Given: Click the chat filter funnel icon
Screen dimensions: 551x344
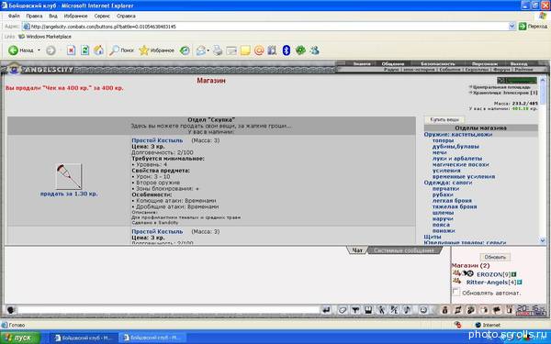Looking at the screenshot, I should 355,310.
